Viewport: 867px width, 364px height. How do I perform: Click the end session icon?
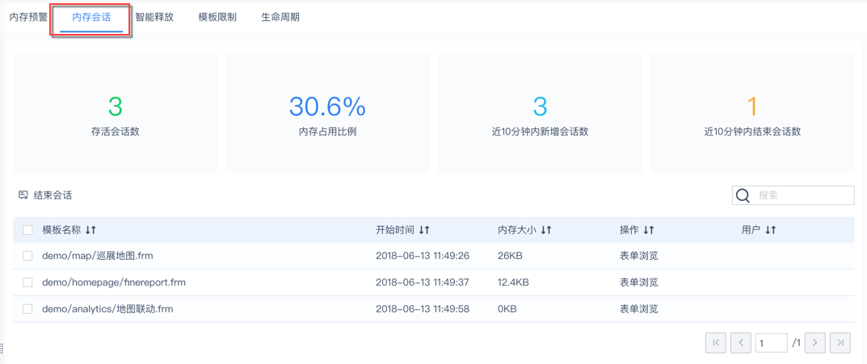click(x=23, y=195)
